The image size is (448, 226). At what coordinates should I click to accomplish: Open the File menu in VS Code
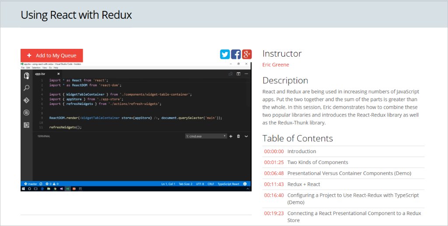[x=23, y=68]
